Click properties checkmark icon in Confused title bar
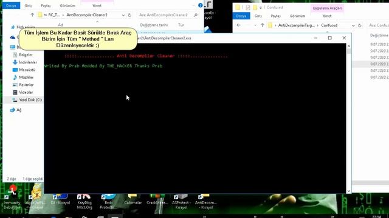Image resolution: width=389 pixels, height=218 pixels. tap(247, 8)
